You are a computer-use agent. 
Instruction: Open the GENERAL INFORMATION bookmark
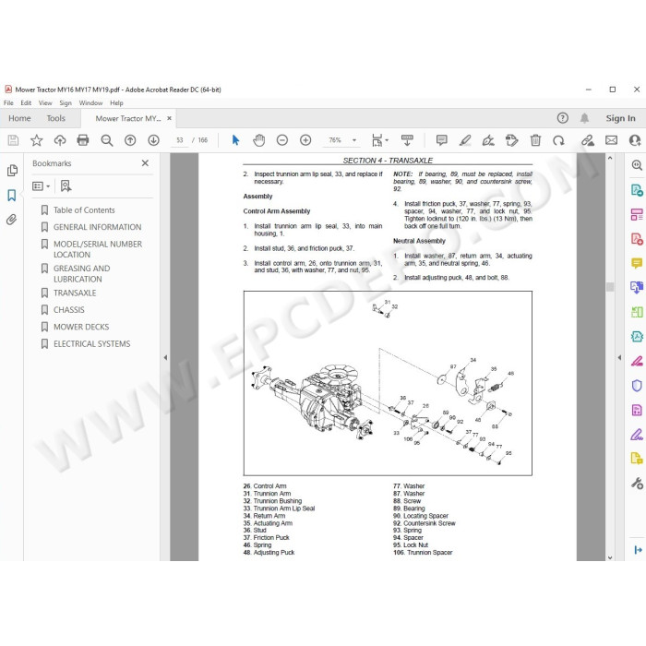(x=97, y=227)
